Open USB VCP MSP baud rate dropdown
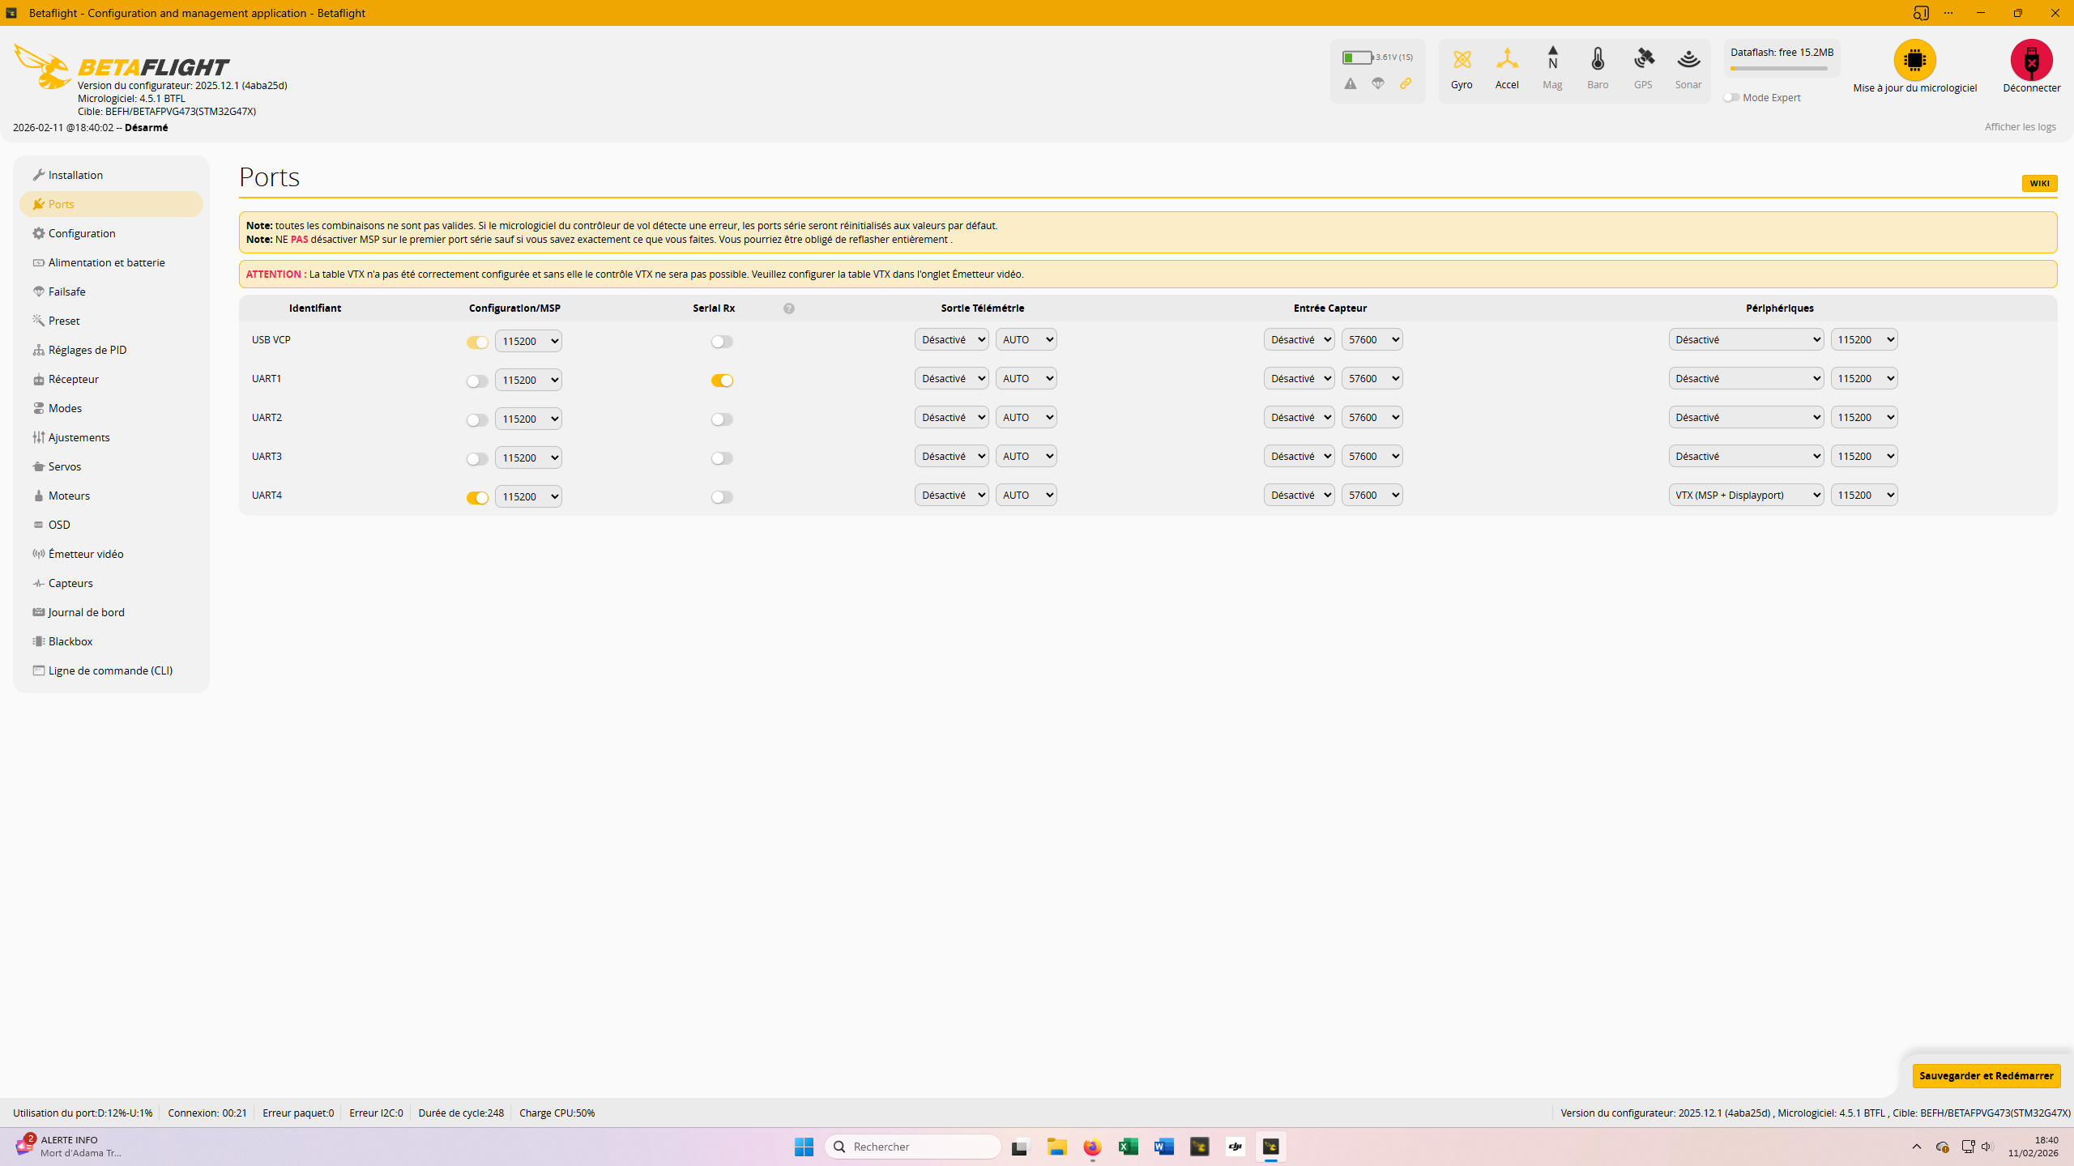 pyautogui.click(x=528, y=341)
